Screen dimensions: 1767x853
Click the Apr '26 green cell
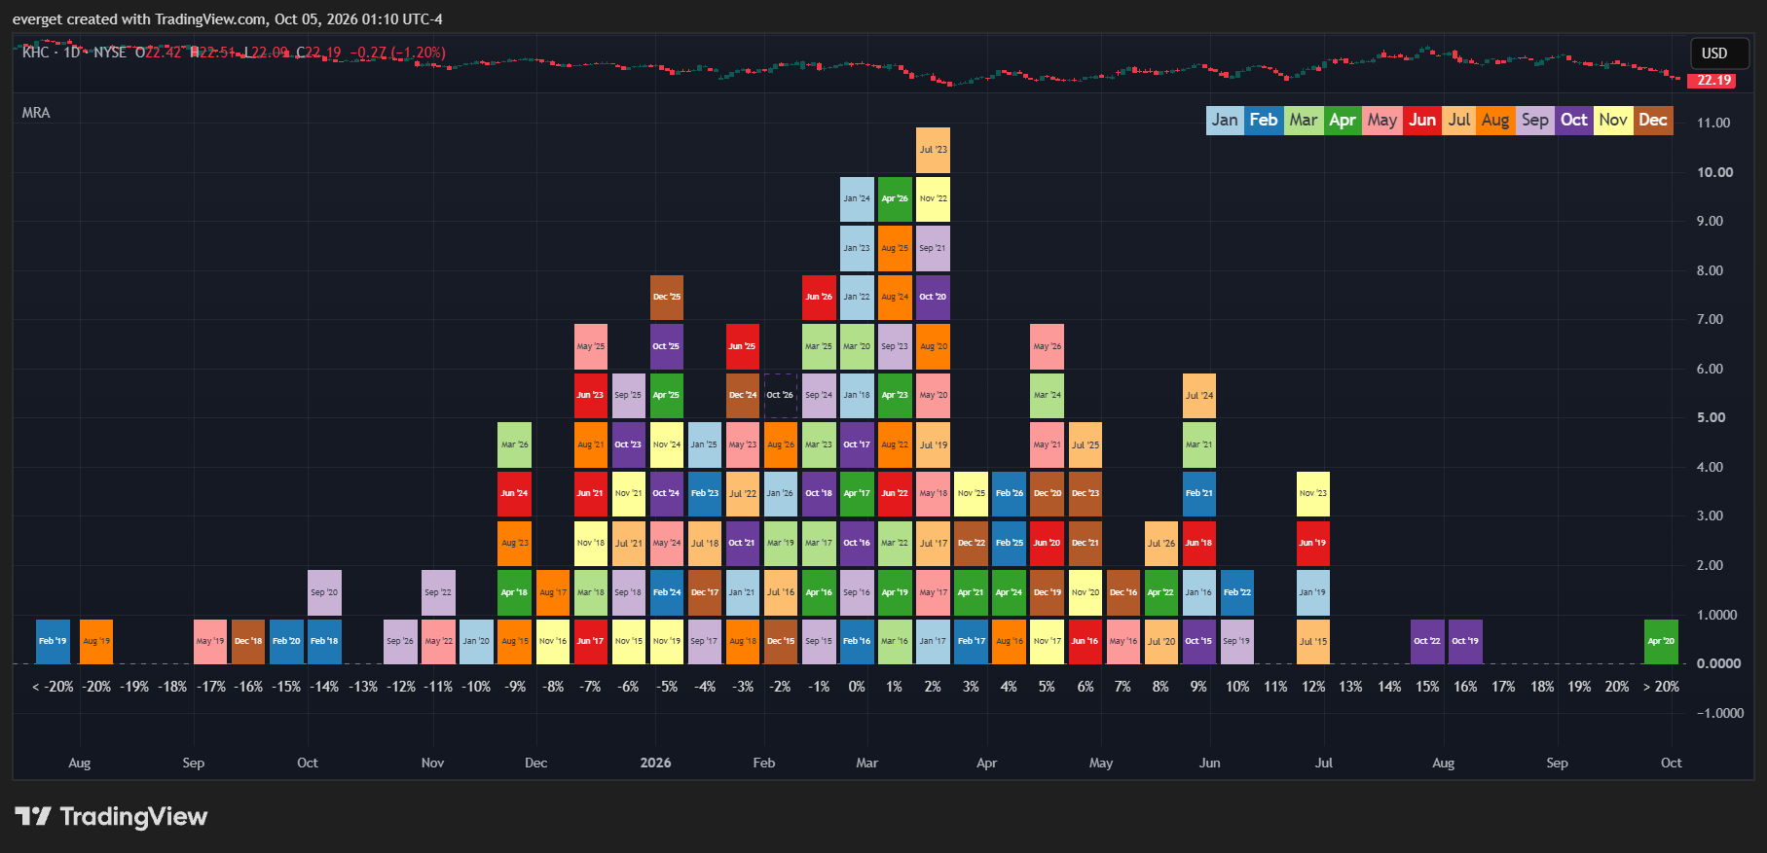pos(895,198)
